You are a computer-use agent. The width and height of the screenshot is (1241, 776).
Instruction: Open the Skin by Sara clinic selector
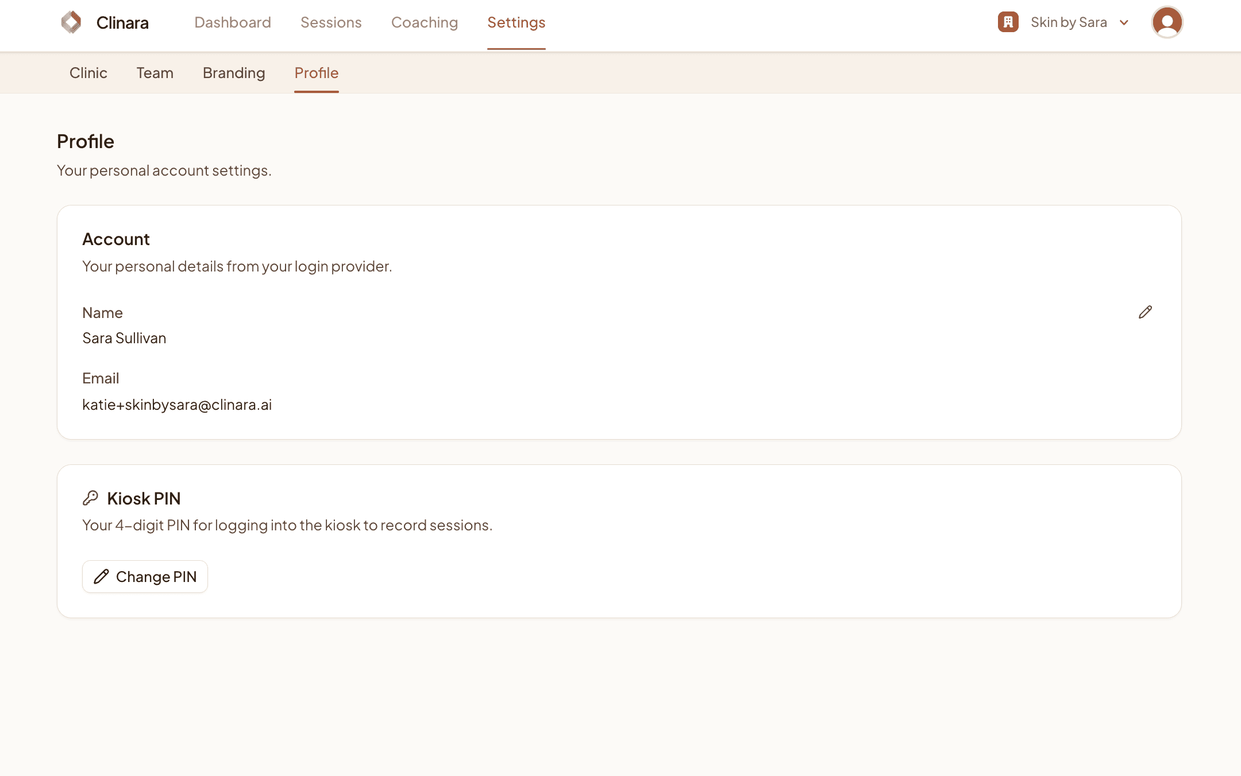[1064, 22]
